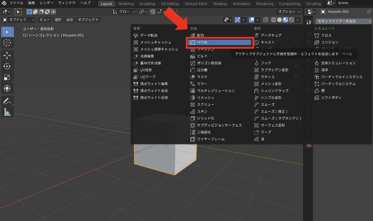Choose the Subtract selection mode icon

pyautogui.click(x=41, y=12)
